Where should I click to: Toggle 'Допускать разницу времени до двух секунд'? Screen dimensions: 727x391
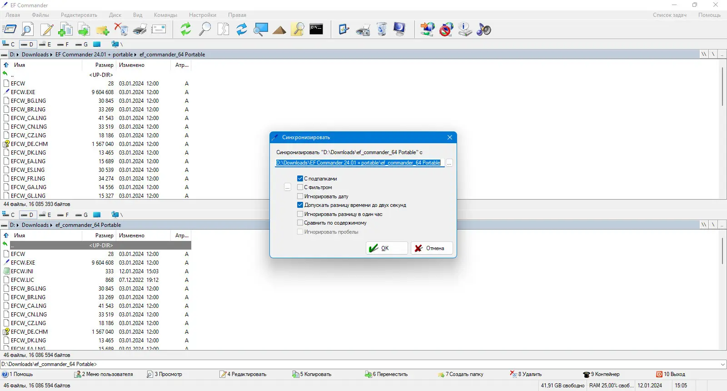tap(300, 205)
